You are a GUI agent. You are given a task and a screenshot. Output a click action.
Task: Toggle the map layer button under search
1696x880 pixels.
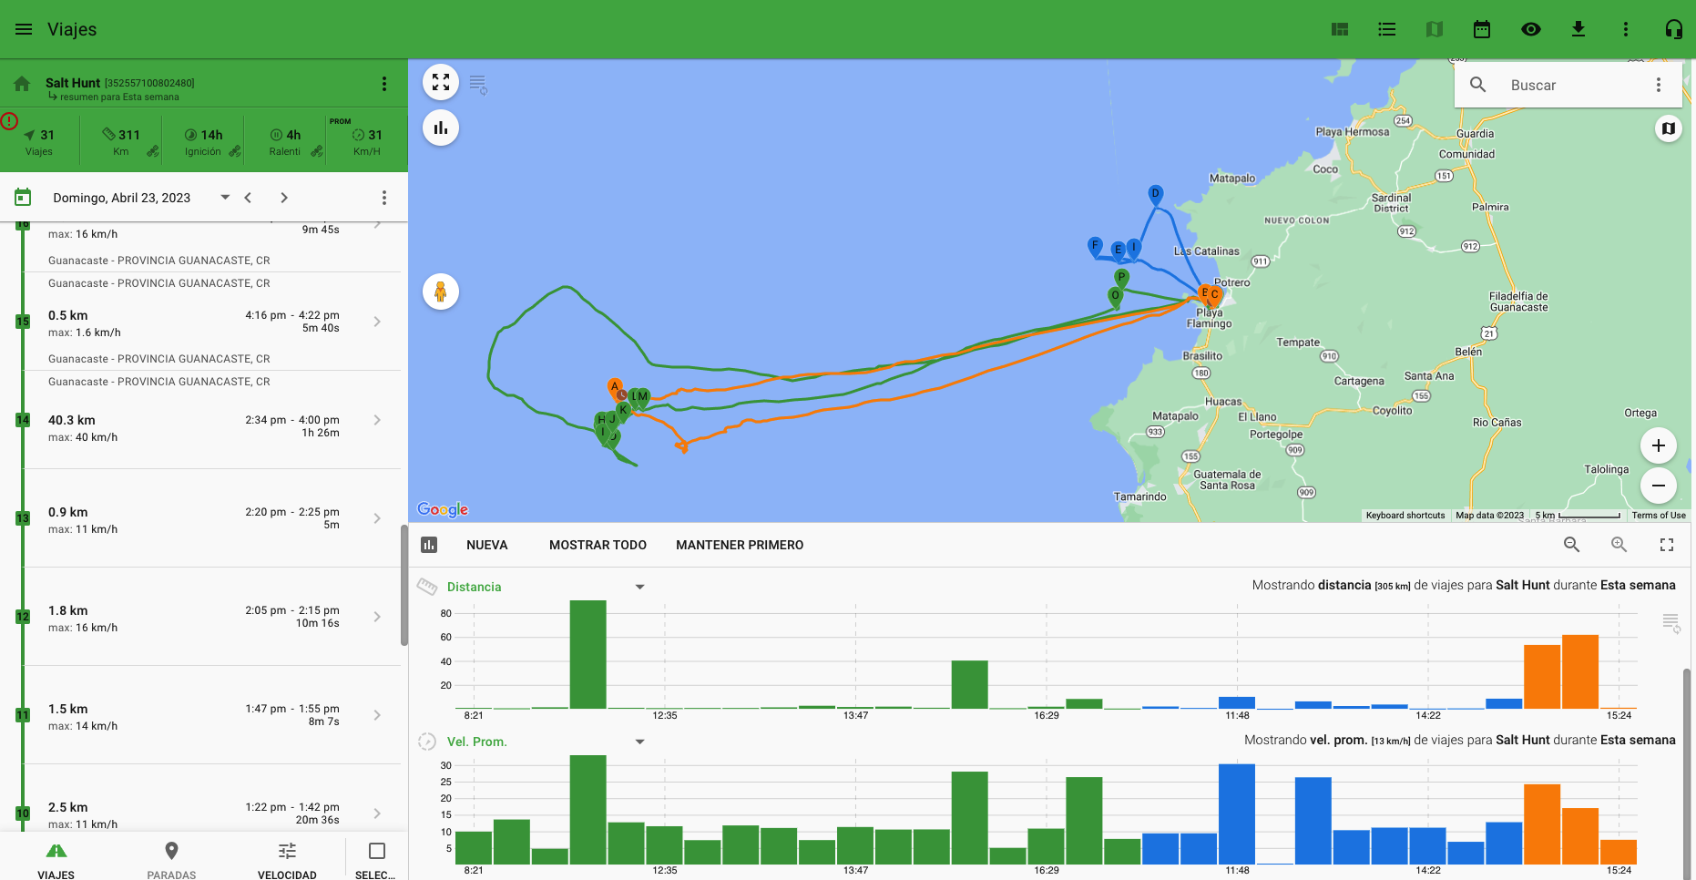[1668, 128]
